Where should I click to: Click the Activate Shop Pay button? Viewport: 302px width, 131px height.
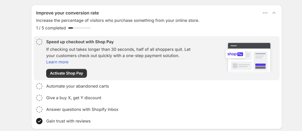coord(66,73)
